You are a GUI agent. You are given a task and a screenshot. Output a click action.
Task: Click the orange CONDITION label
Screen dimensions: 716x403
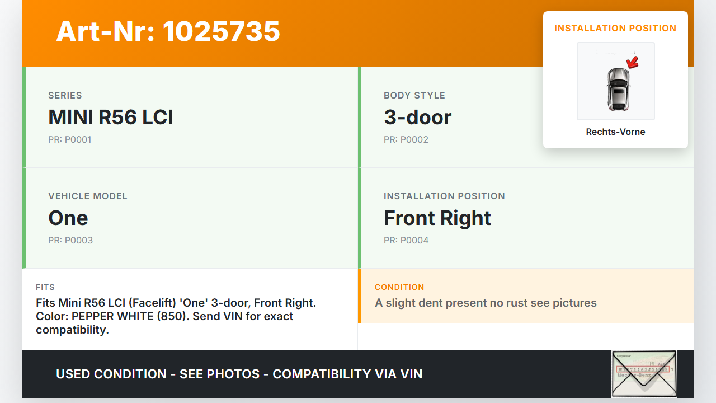tap(399, 287)
